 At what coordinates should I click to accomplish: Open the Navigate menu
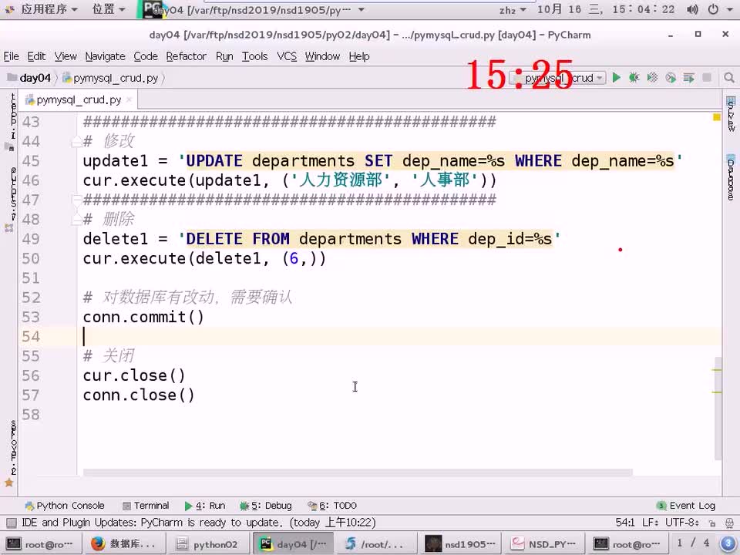coord(106,56)
